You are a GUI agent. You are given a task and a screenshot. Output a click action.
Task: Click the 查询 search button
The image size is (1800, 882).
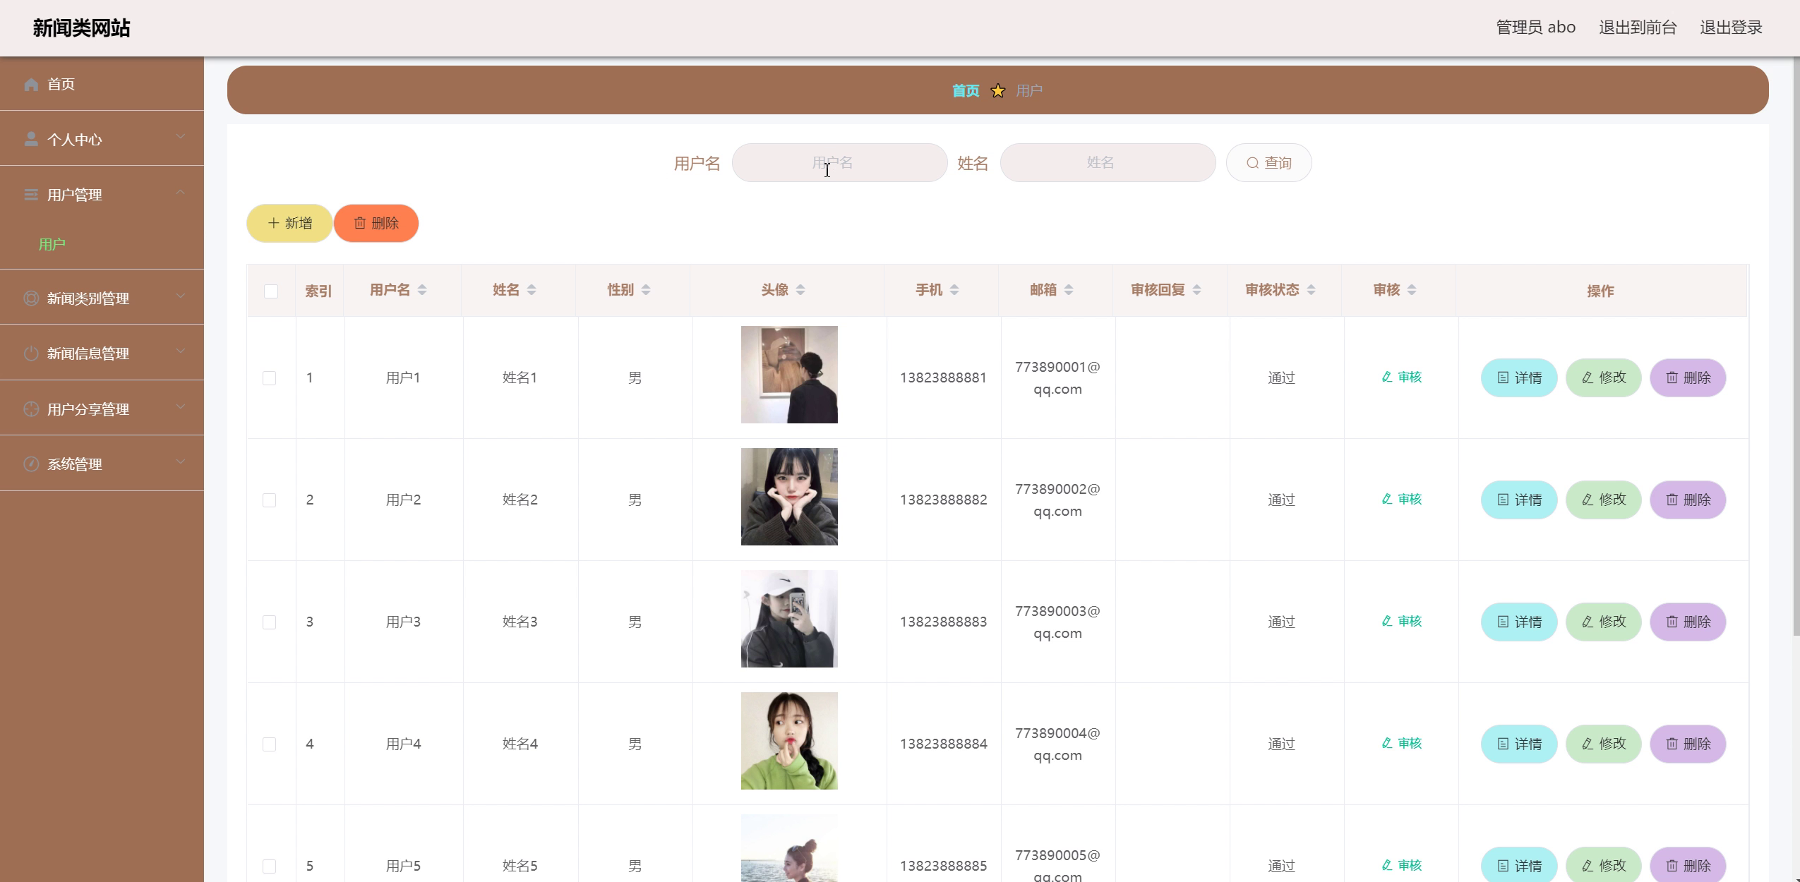(x=1269, y=163)
